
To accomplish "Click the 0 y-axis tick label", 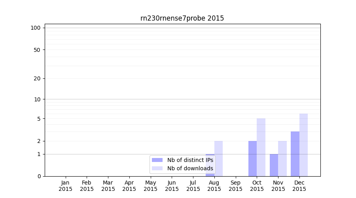I will (39, 176).
